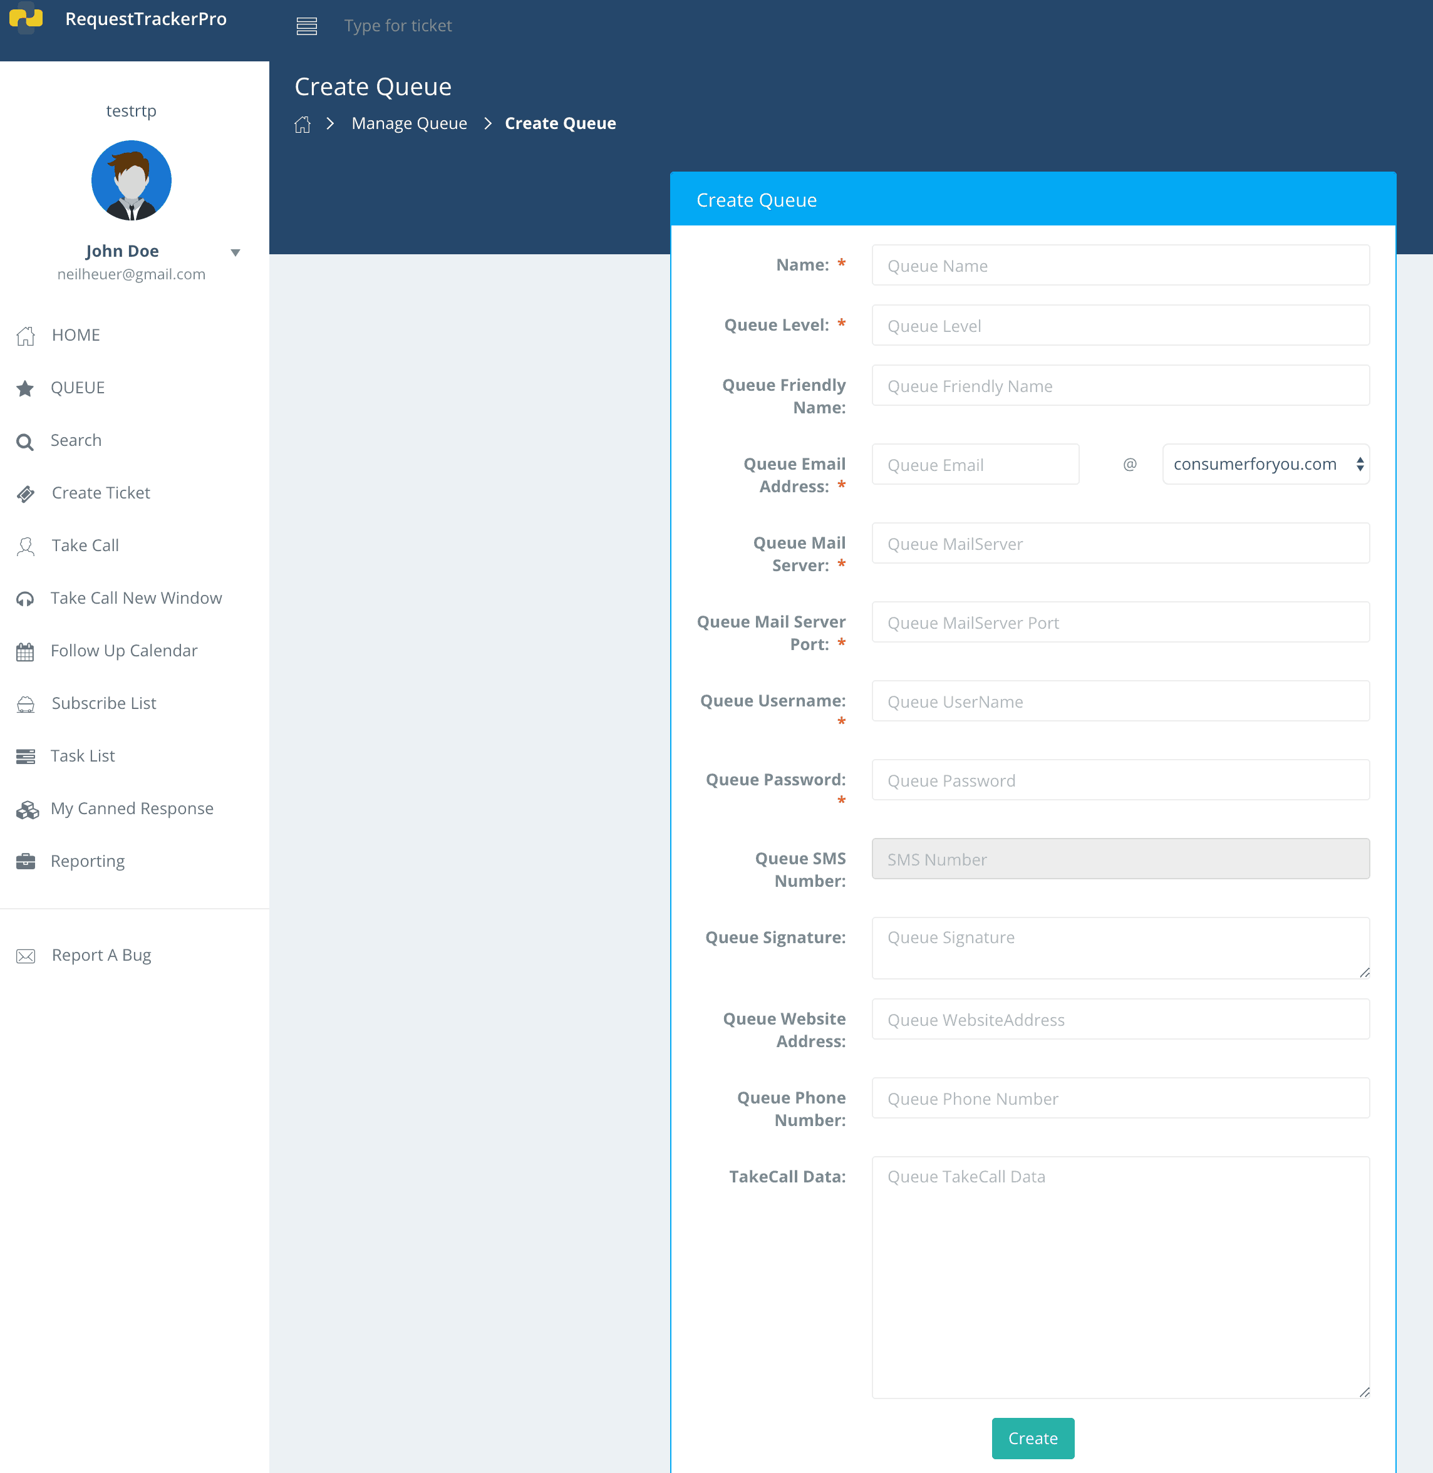
Task: Click the Subscribe List icon
Action: (x=25, y=704)
